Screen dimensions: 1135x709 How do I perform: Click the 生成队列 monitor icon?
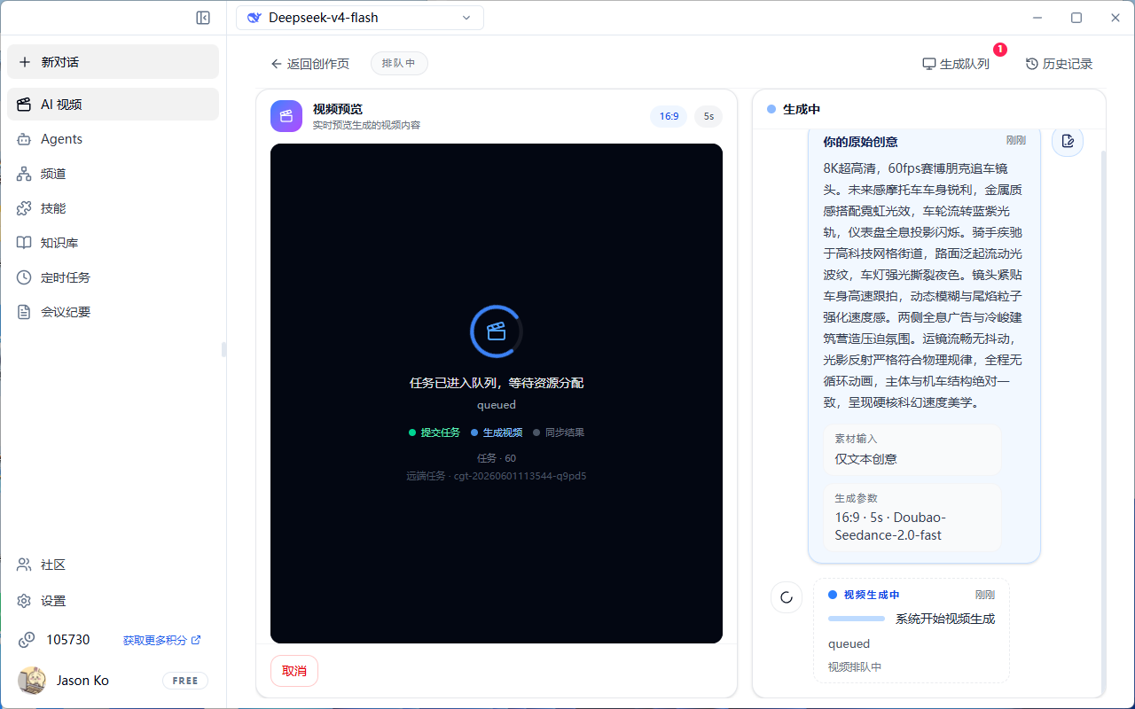click(929, 64)
